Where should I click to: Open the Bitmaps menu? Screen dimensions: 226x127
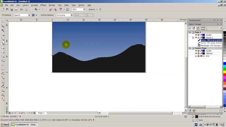tap(52, 5)
